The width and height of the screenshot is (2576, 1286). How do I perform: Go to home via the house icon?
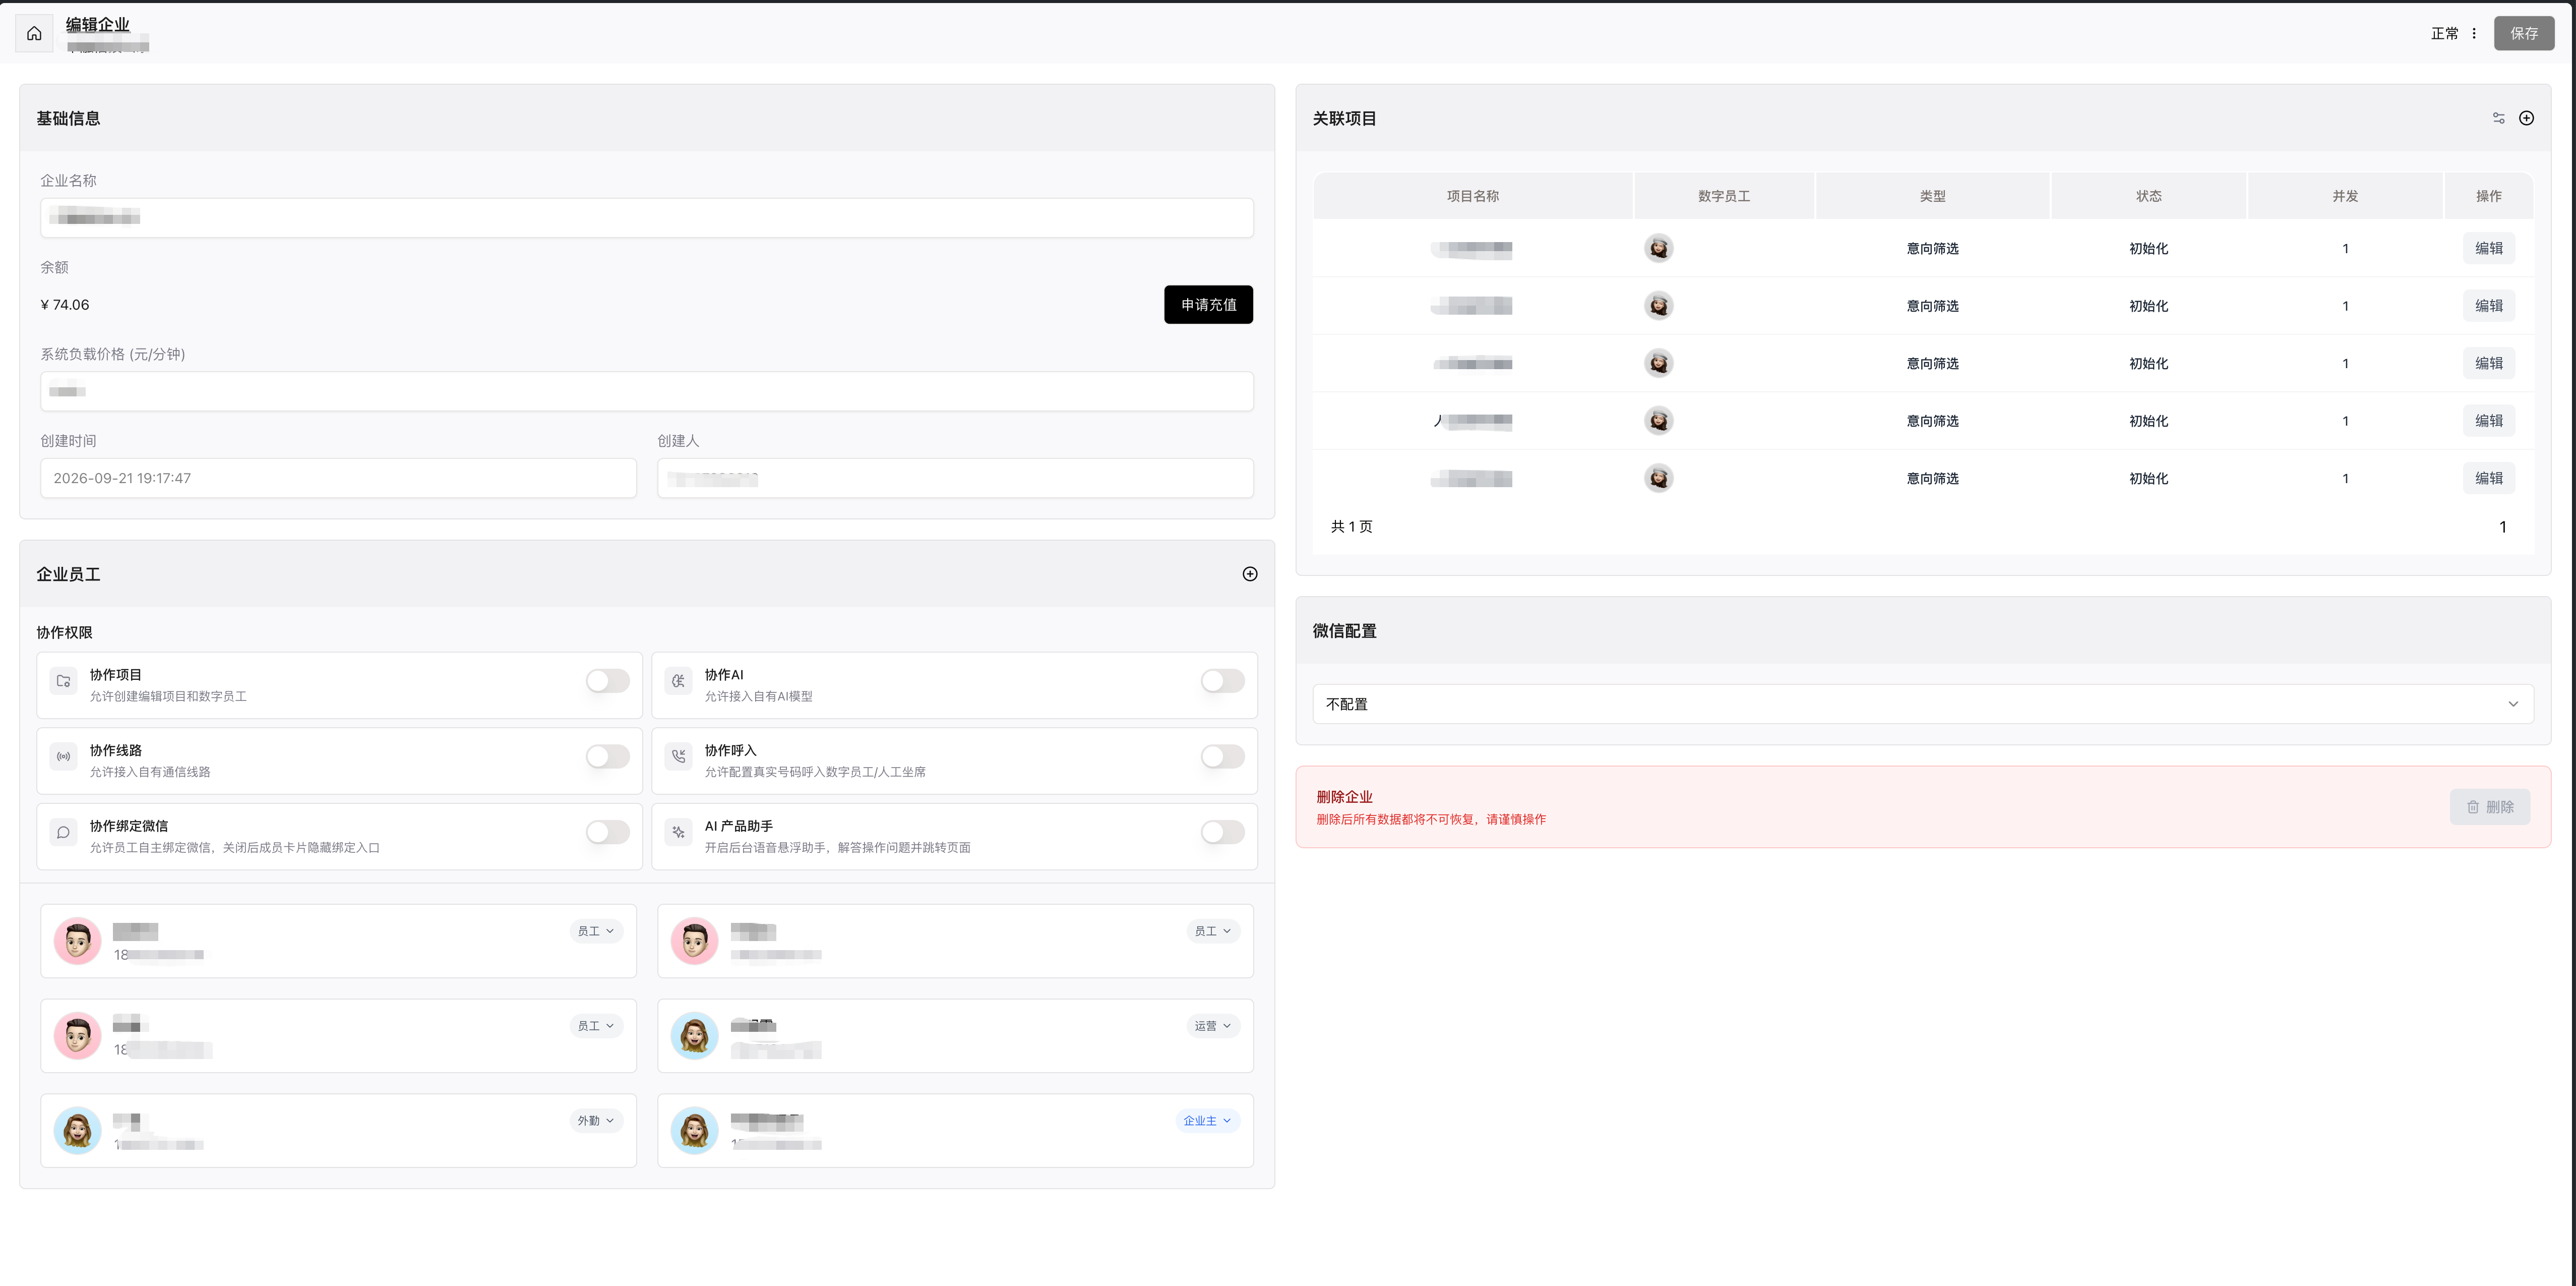click(34, 33)
